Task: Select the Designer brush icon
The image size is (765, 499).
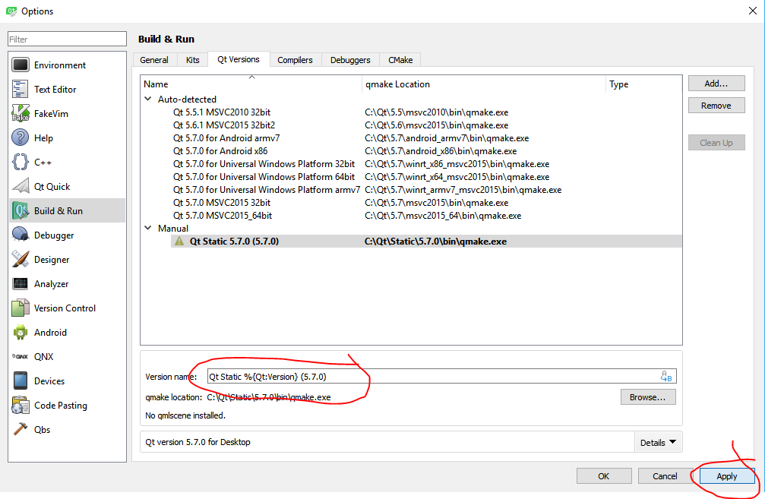Action: point(20,259)
